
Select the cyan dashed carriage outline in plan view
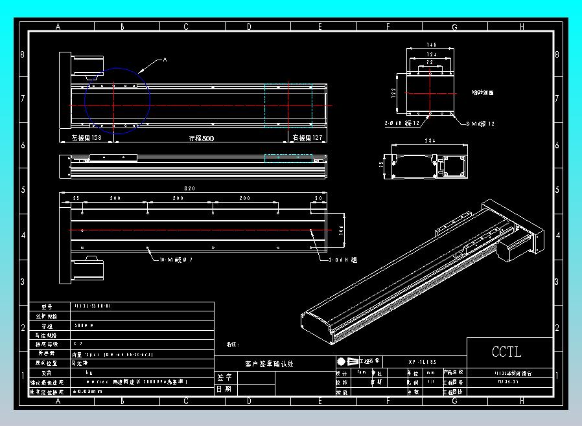(x=288, y=106)
